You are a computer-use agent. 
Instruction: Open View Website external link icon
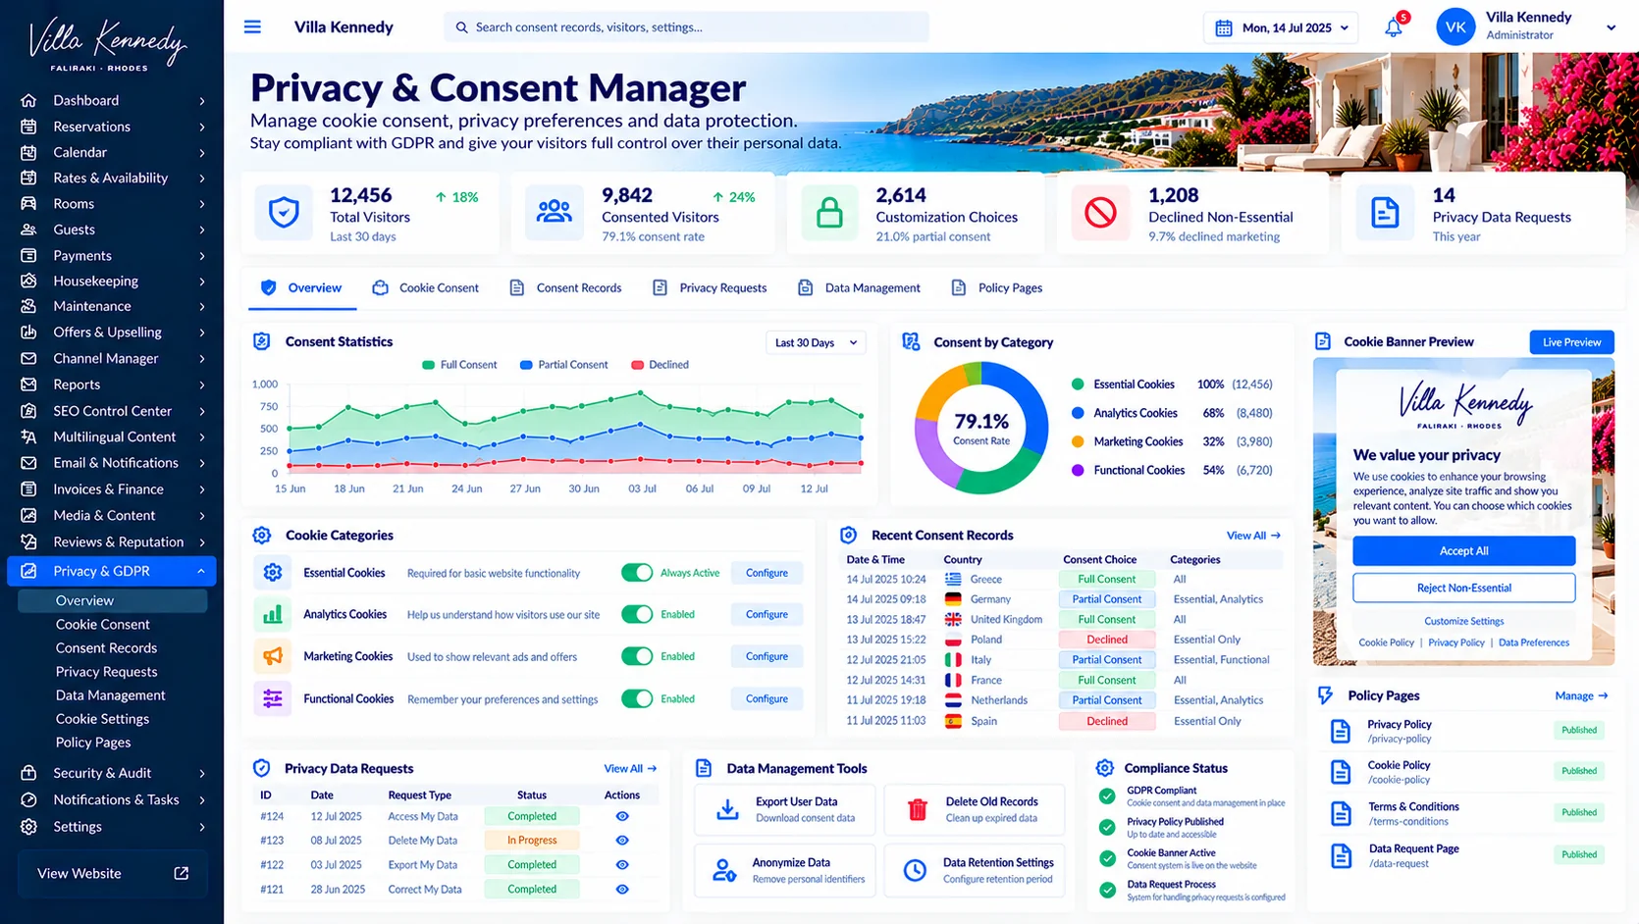coord(182,873)
